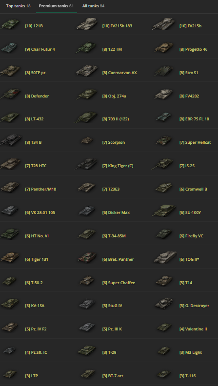Select the Premium tanks tab
Image resolution: width=218 pixels, height=386 pixels.
[x=56, y=6]
